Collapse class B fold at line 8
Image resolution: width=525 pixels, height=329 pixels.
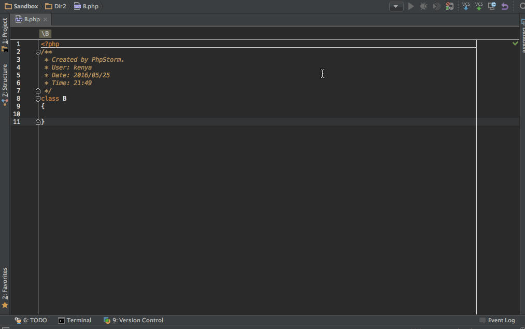tap(38, 99)
